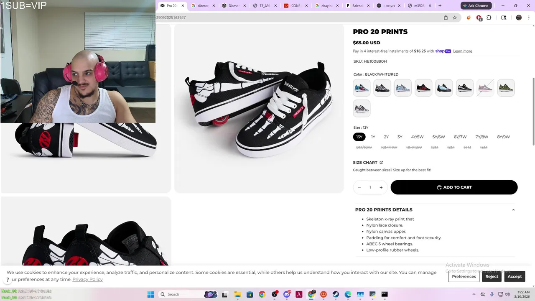This screenshot has height=301, width=535.
Task: Select size 5Y/6W
Action: [438, 137]
